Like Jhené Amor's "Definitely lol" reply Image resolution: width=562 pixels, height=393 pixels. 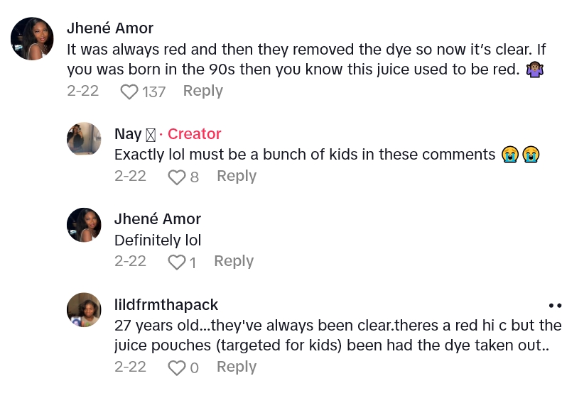[176, 262]
